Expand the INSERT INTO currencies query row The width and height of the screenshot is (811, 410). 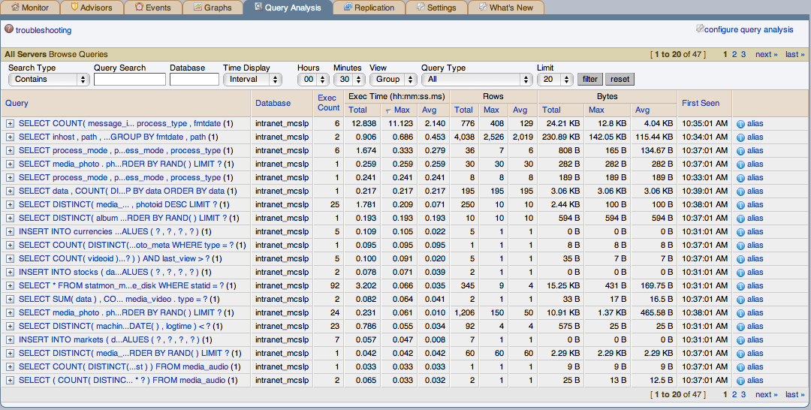pos(10,231)
